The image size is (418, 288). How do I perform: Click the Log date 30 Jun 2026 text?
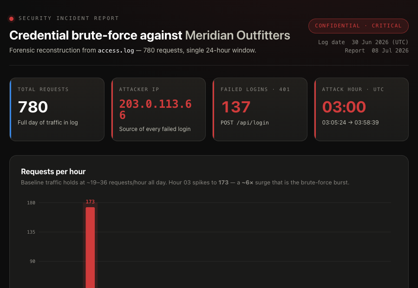(363, 42)
